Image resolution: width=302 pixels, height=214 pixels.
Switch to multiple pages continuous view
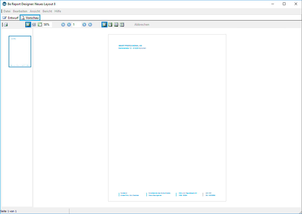pyautogui.click(x=122, y=25)
